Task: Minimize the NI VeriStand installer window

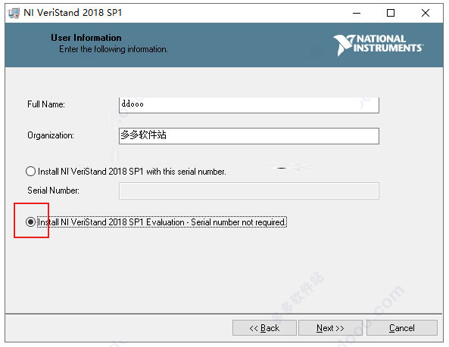Action: (357, 13)
